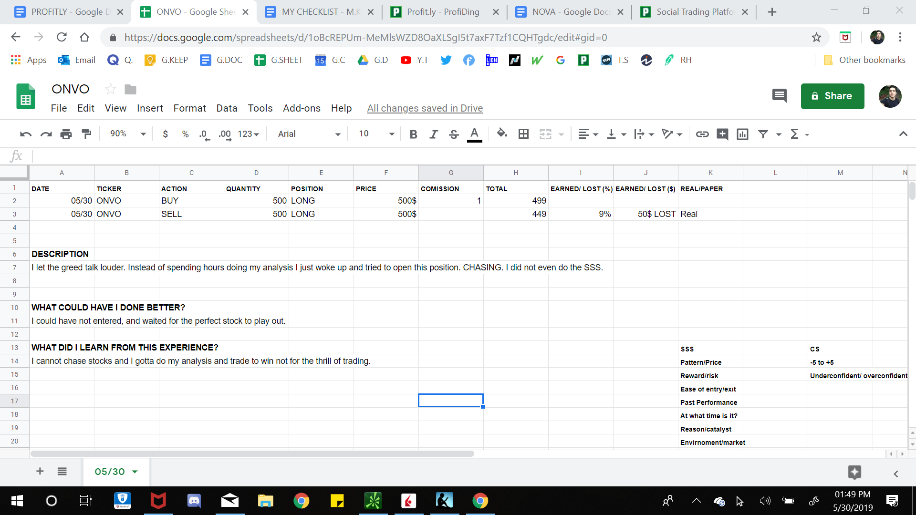The width and height of the screenshot is (916, 515).
Task: Click the Undo icon in toolbar
Action: coord(26,134)
